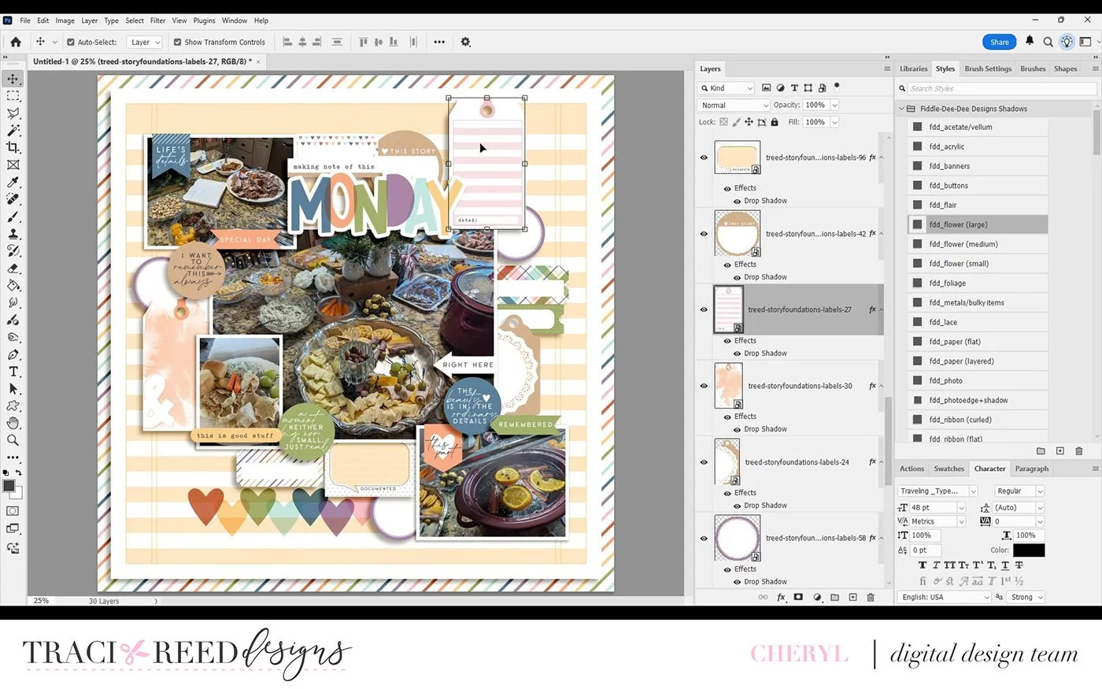Select the Move tool in toolbar
Screen dimensions: 1102x689
tap(13, 79)
